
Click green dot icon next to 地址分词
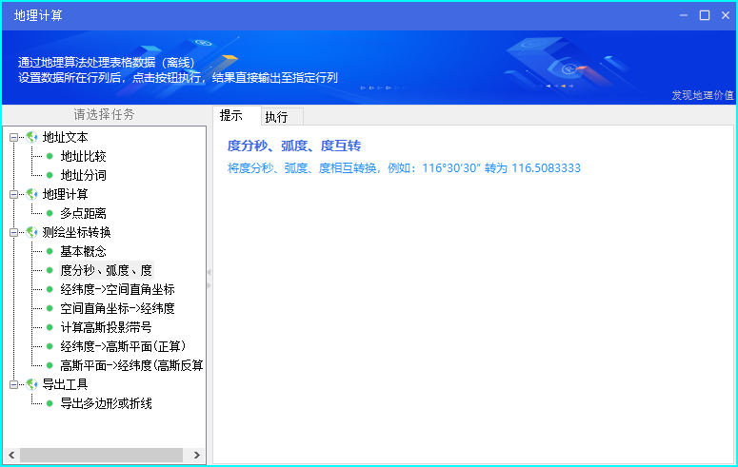click(50, 175)
